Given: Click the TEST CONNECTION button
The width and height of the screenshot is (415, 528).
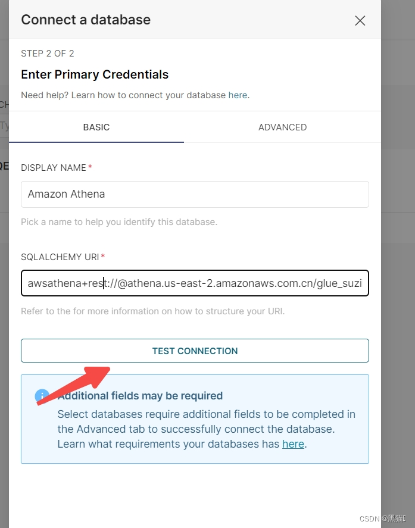Looking at the screenshot, I should coord(195,351).
